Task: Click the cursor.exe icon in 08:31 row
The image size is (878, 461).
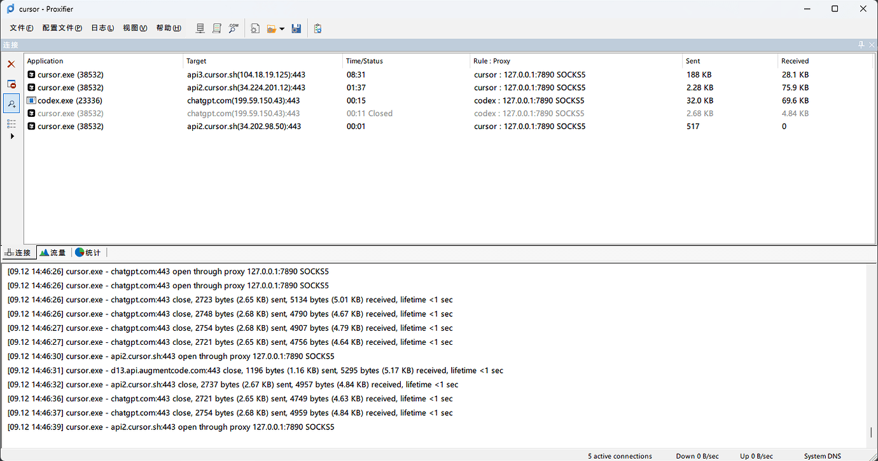Action: click(x=31, y=74)
